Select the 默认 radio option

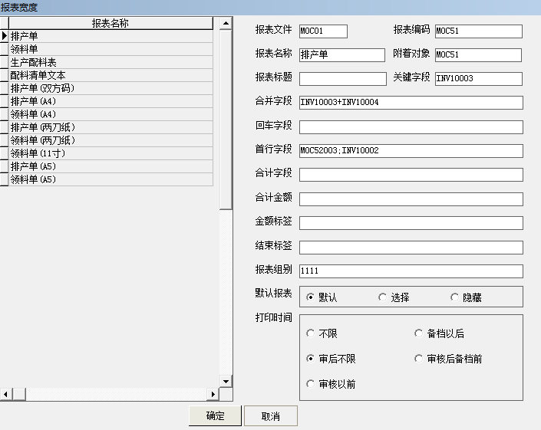(311, 297)
